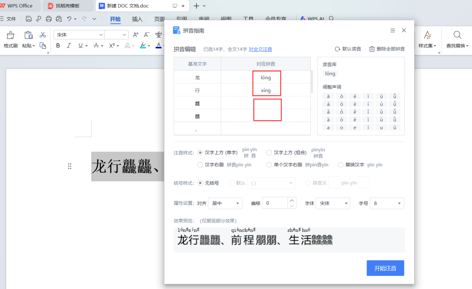Switch to the 开始 ribbon tab
472x289 pixels.
pos(115,19)
